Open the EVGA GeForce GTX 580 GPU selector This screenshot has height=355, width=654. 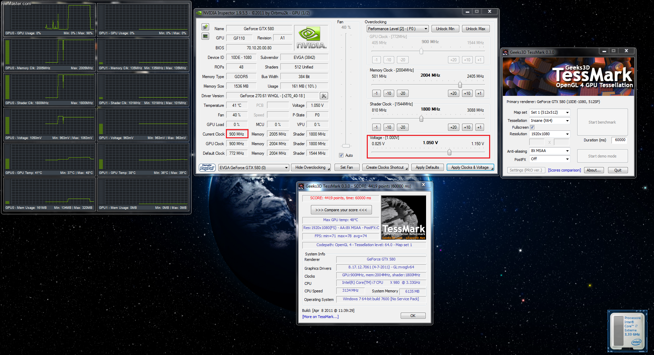254,167
